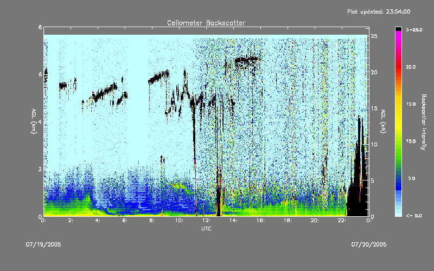Click the 10.0 colorbar tick label
This screenshot has height=271, width=434.
tap(411, 141)
